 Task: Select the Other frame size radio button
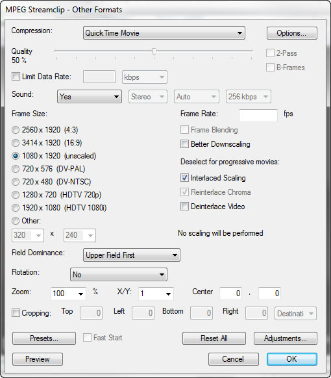click(x=16, y=221)
